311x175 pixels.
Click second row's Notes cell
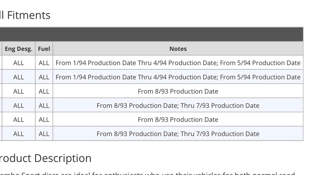pyautogui.click(x=178, y=77)
